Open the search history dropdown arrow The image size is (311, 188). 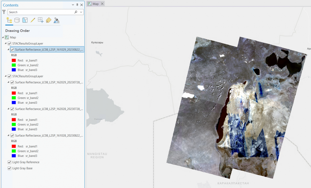click(81, 12)
